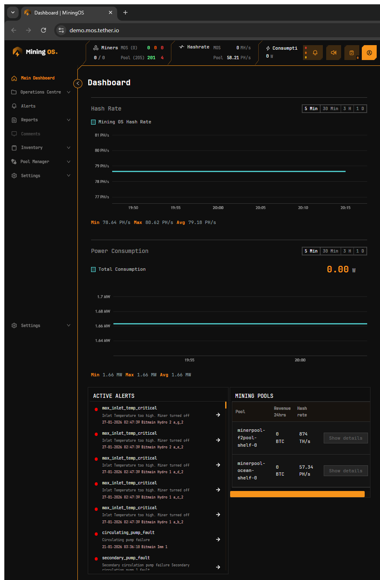Select 30 Min range for Hash Rate chart

click(x=330, y=108)
